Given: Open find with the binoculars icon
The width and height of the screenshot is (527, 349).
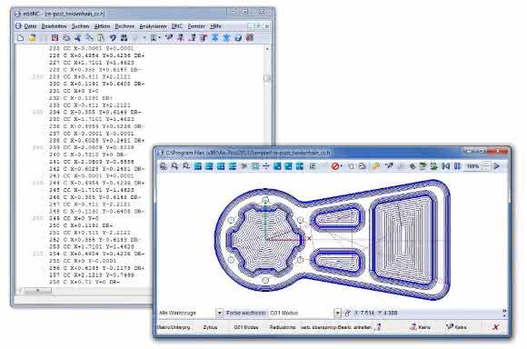Looking at the screenshot, I should 124,37.
